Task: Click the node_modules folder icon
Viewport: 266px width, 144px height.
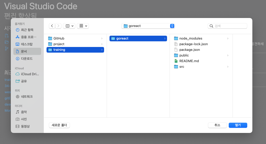Action: point(176,39)
